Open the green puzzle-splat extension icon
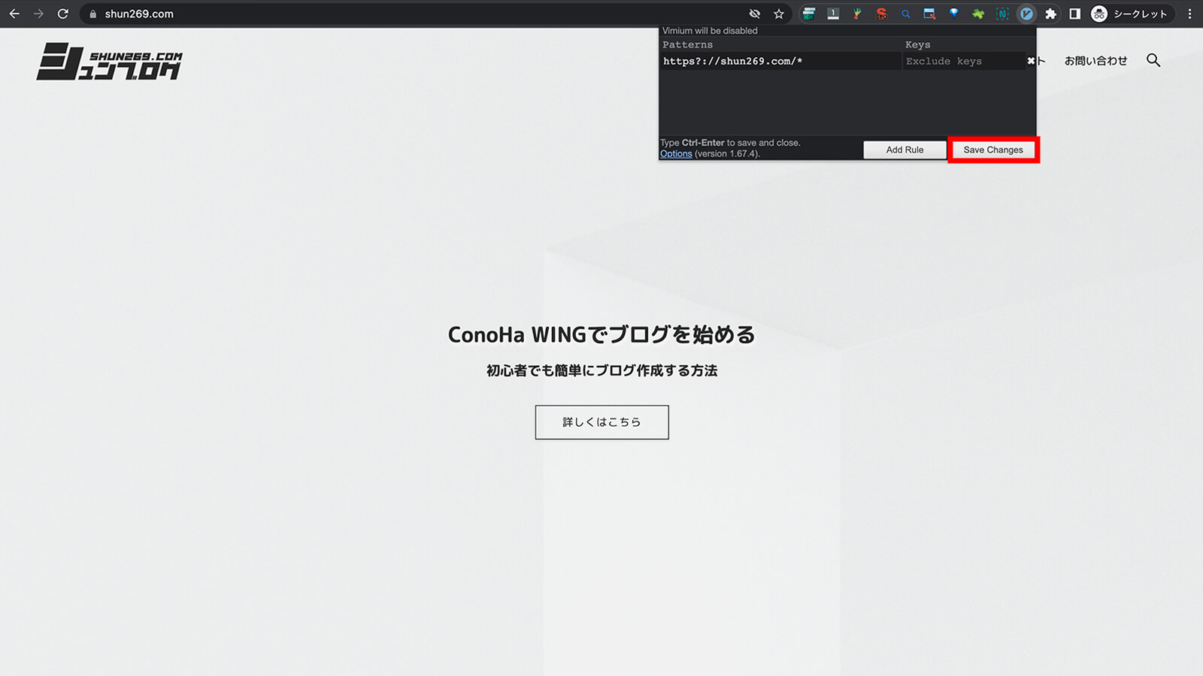The width and height of the screenshot is (1203, 676). (x=977, y=14)
